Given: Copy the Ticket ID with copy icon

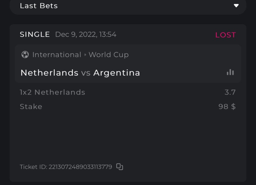Looking at the screenshot, I should 120,167.
